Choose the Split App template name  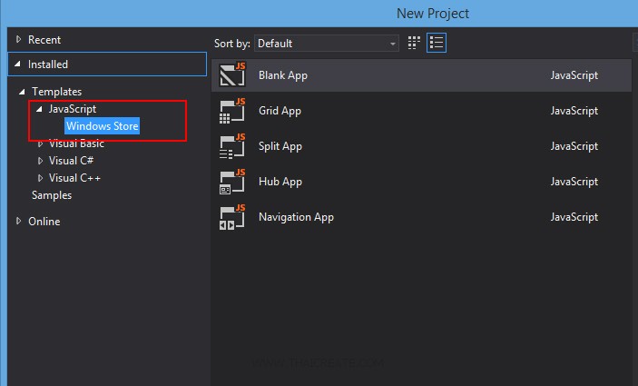tap(280, 146)
